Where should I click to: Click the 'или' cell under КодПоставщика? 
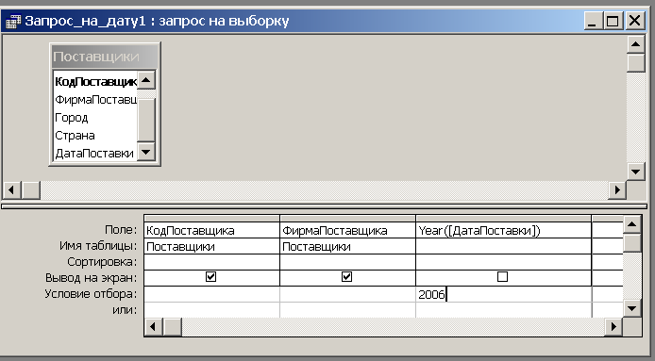point(211,310)
